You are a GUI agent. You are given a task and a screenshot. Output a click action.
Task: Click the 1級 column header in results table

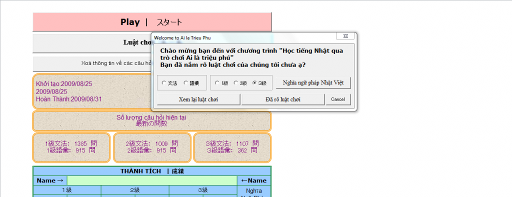tap(67, 190)
